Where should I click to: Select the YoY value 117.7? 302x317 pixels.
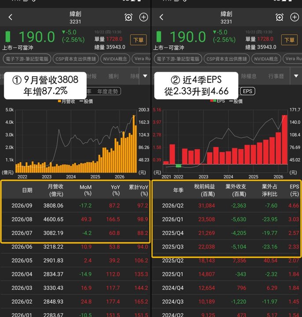pos(113,288)
